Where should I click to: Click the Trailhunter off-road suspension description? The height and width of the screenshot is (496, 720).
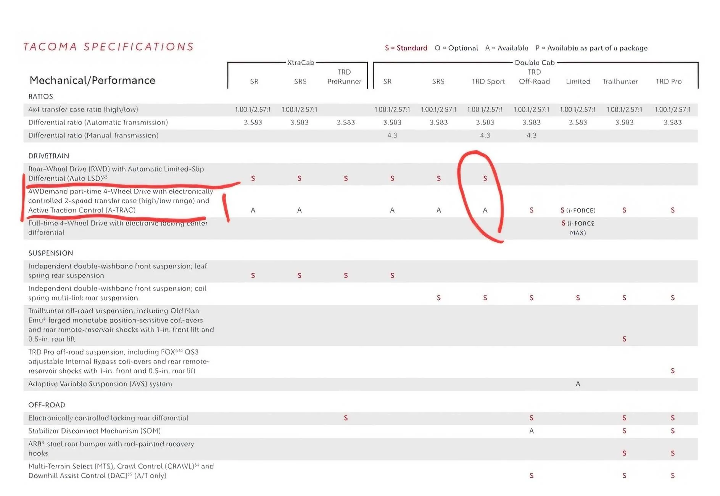(121, 325)
